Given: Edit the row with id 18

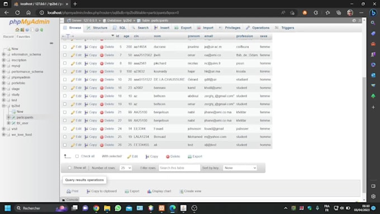Looking at the screenshot, I should 76,96.
